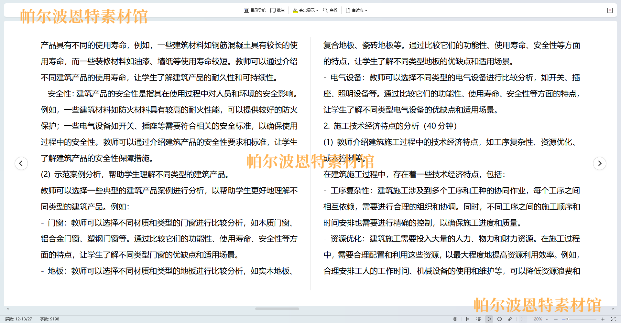Screen dimensions: 621x323
Task: Open the 目录导航 navigation pane
Action: [255, 10]
